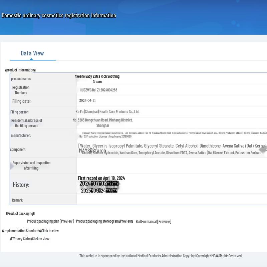Select history entry dated 2024 07 02
Viewport: 267px width, 267px height.
99,184
